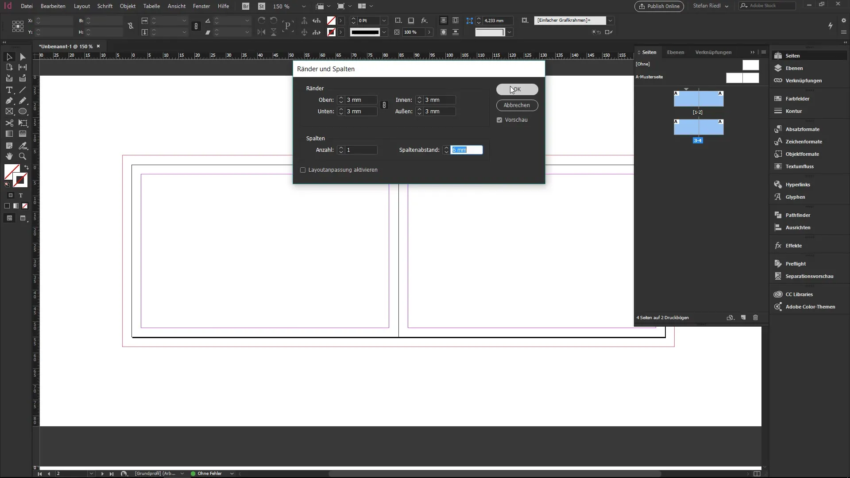Open stroke weight 0 Pt dropdown
Screen dimensions: 850x478
point(384,20)
